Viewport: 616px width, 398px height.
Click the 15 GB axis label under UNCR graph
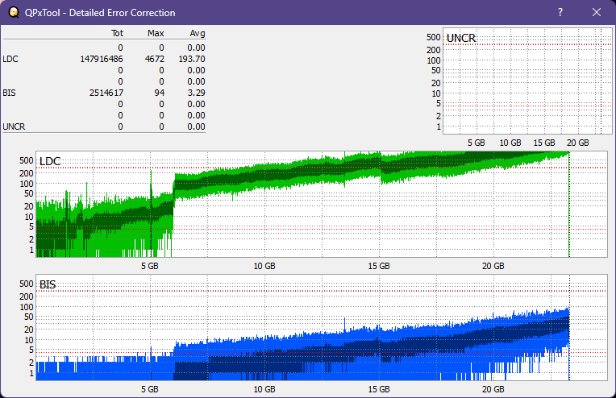click(543, 143)
